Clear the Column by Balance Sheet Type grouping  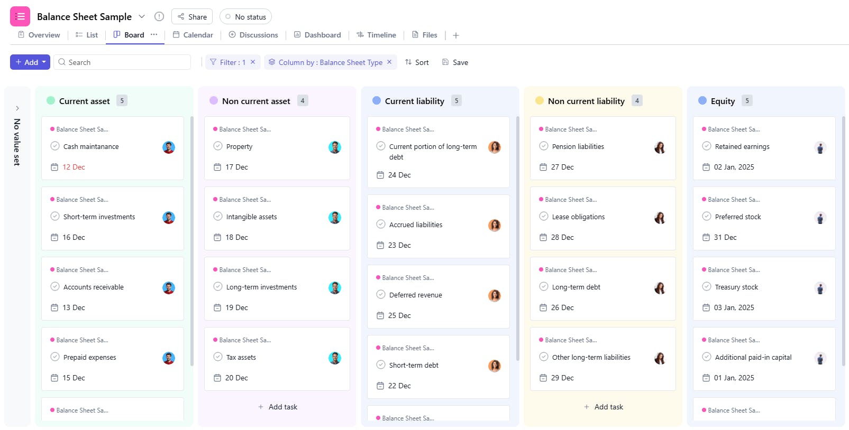389,62
